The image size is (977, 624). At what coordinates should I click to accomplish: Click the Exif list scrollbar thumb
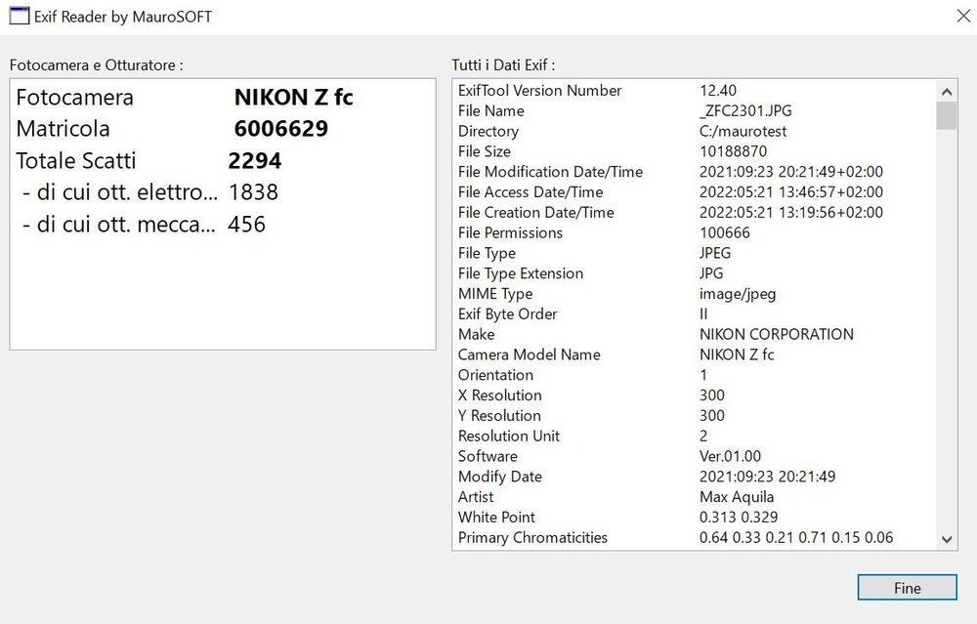947,116
